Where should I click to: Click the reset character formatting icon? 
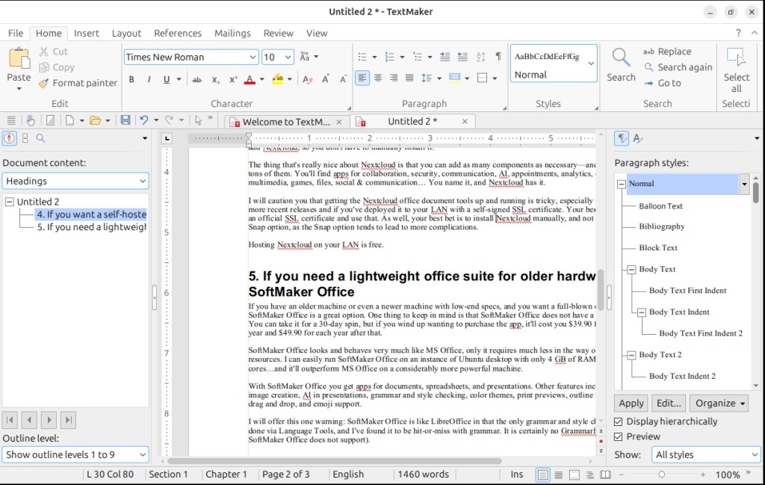point(307,79)
